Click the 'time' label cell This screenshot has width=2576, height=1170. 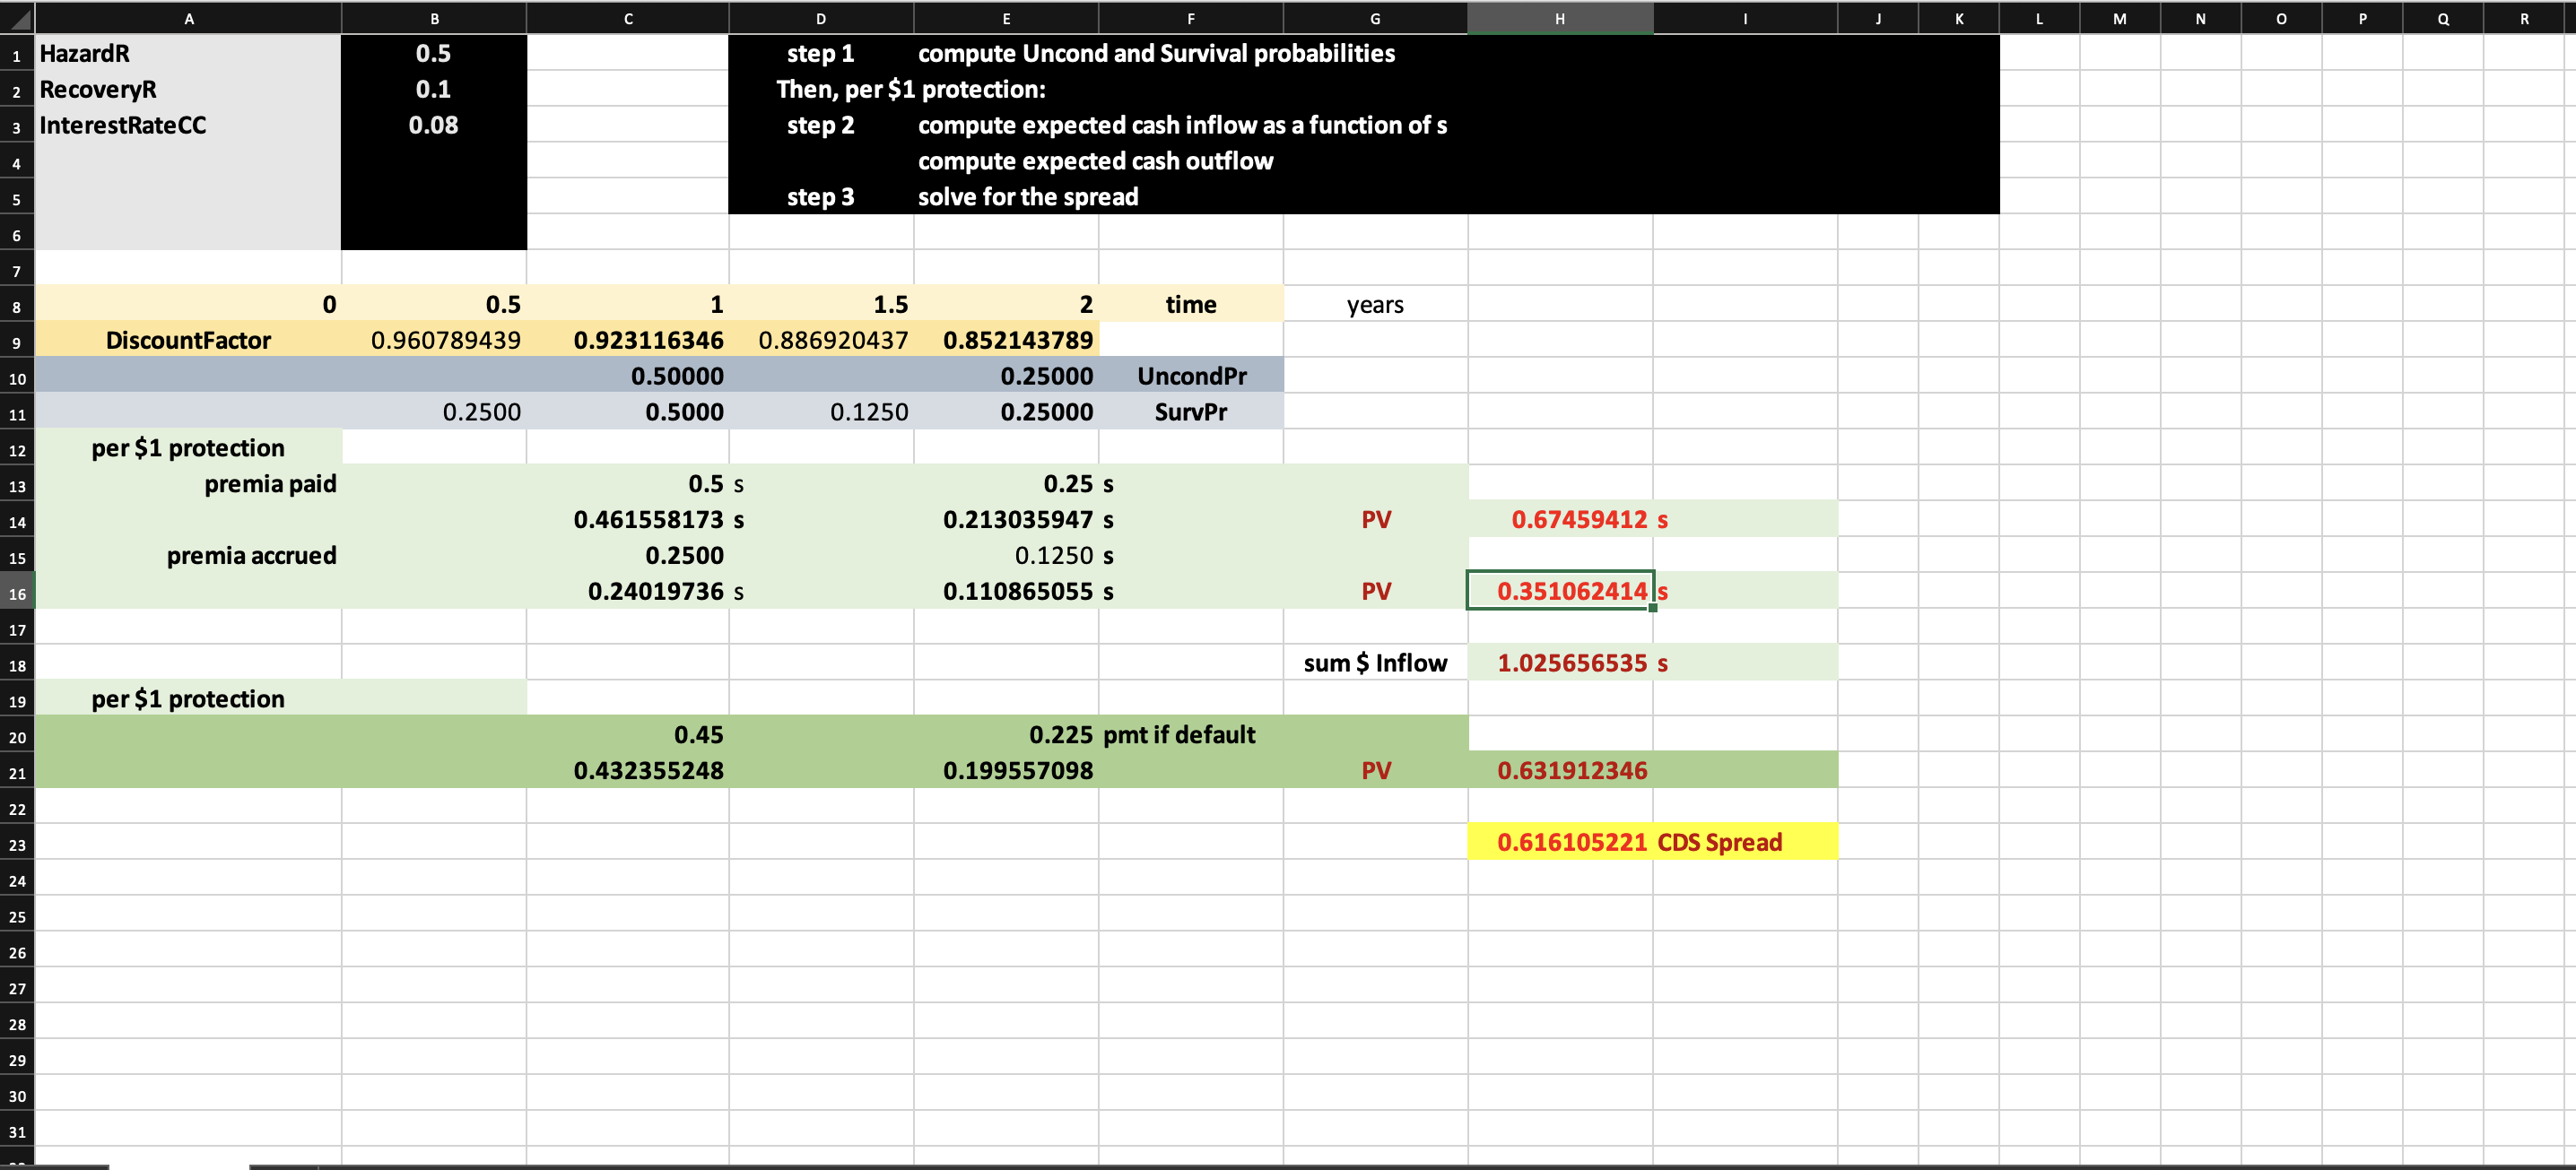(x=1190, y=304)
